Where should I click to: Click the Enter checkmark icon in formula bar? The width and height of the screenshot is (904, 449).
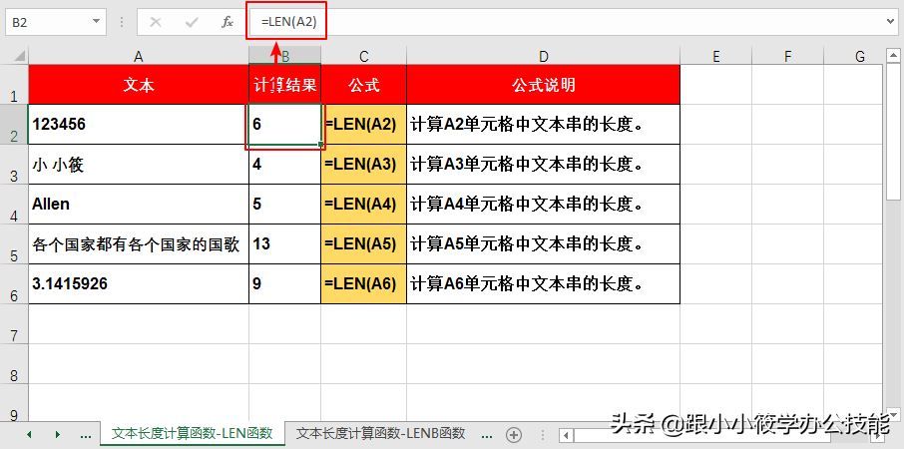pyautogui.click(x=192, y=23)
